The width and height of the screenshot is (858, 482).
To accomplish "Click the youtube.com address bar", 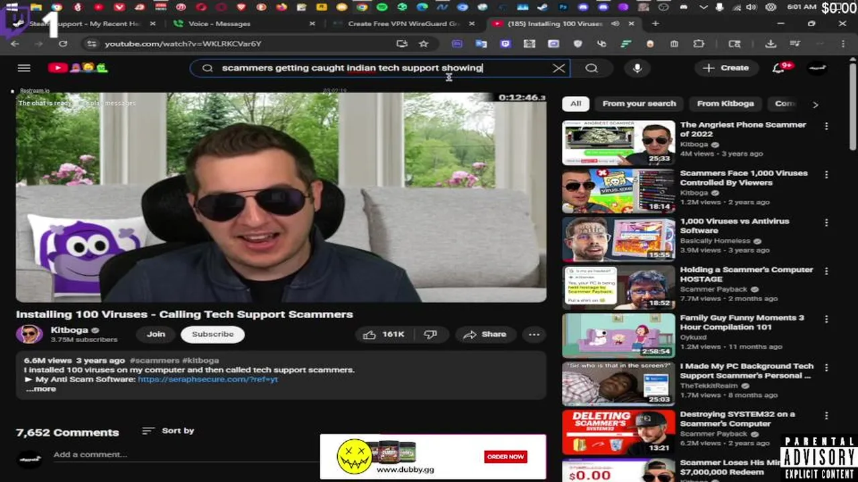I will click(248, 44).
